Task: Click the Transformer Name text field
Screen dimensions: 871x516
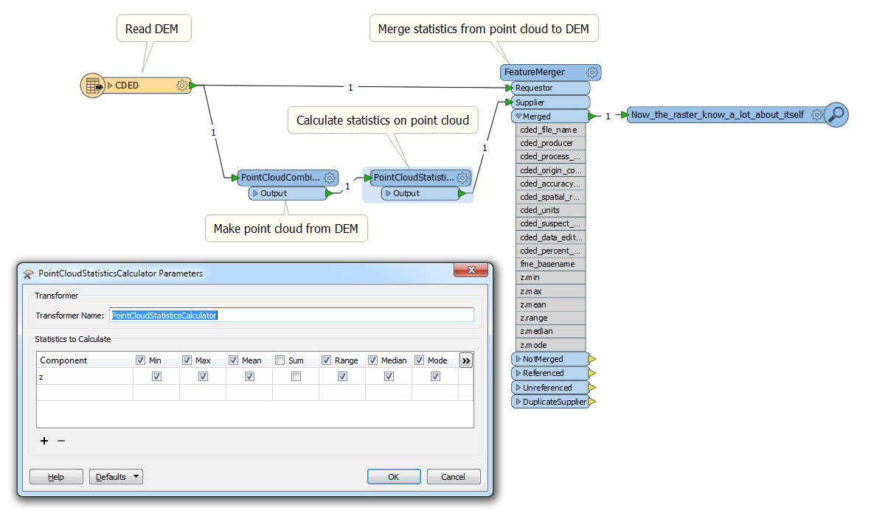Action: pyautogui.click(x=291, y=315)
